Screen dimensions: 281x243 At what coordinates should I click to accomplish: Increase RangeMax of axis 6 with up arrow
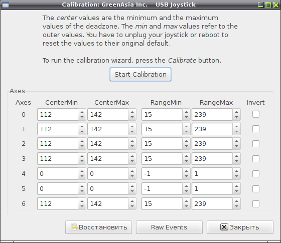point(236,201)
